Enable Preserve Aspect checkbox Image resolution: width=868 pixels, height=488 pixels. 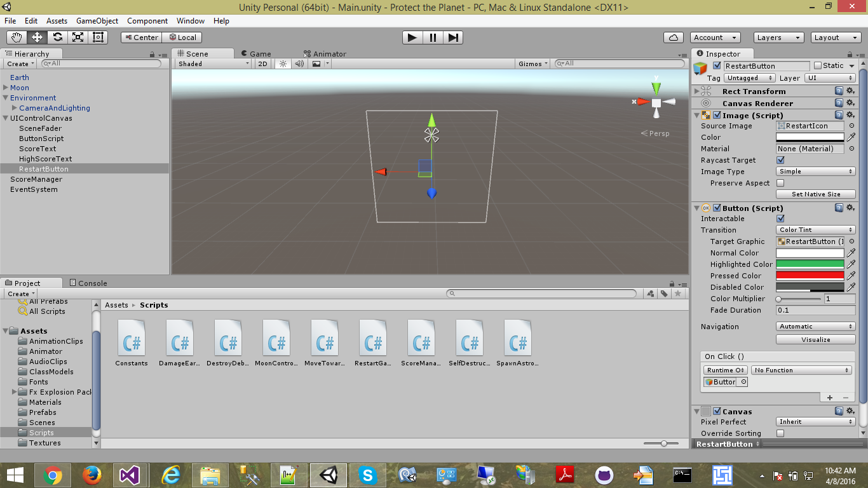pos(780,183)
